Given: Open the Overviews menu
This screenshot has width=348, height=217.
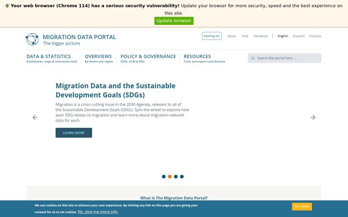Looking at the screenshot, I should (98, 56).
